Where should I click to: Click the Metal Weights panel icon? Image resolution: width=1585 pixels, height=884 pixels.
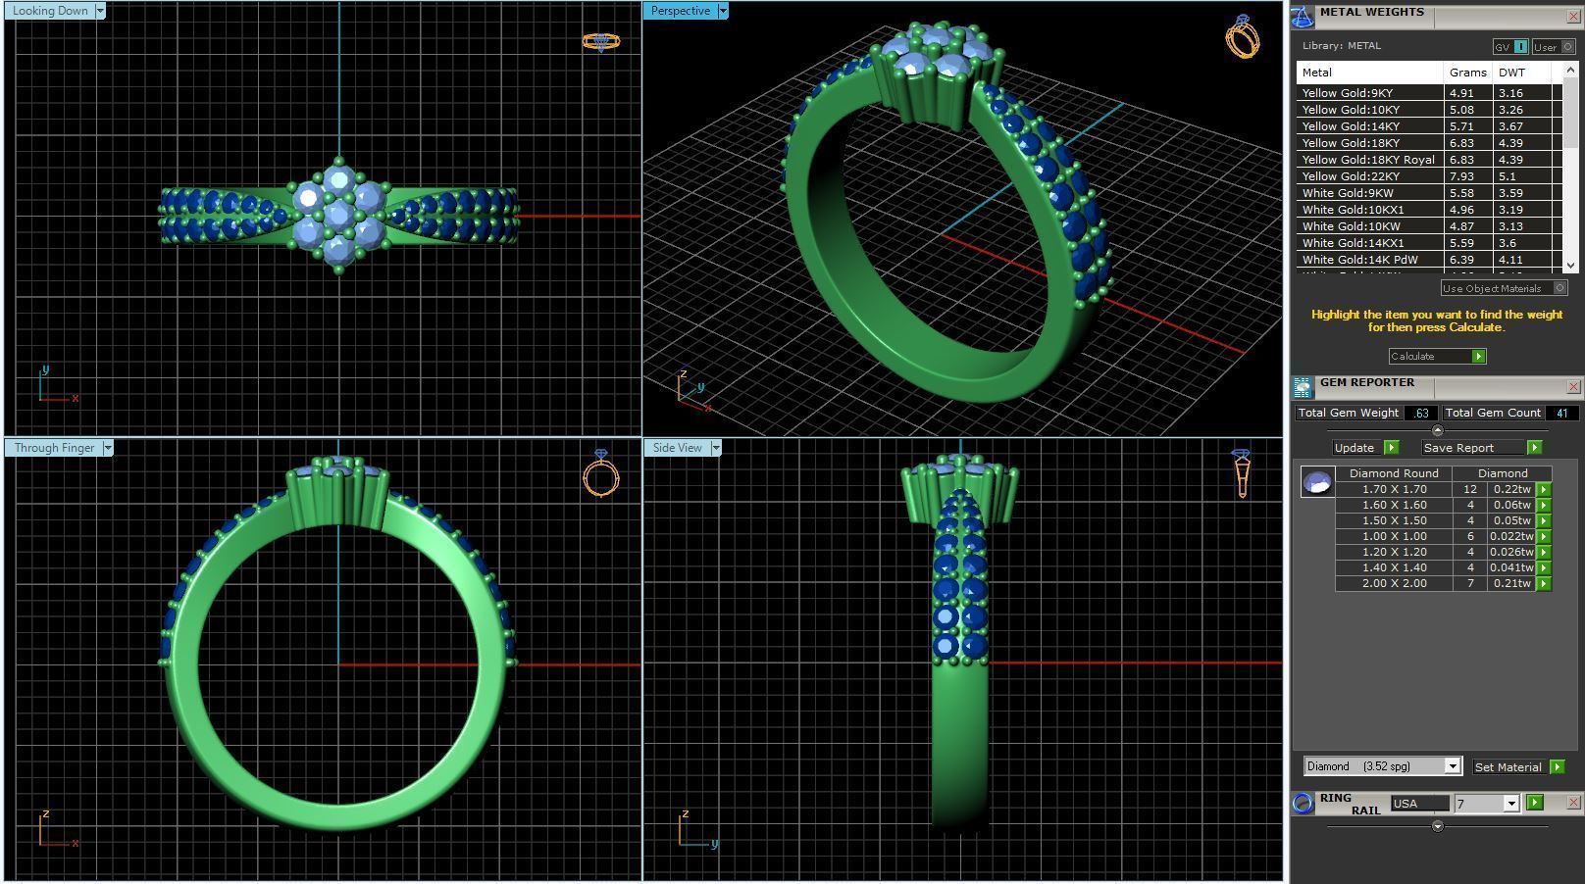click(1302, 16)
